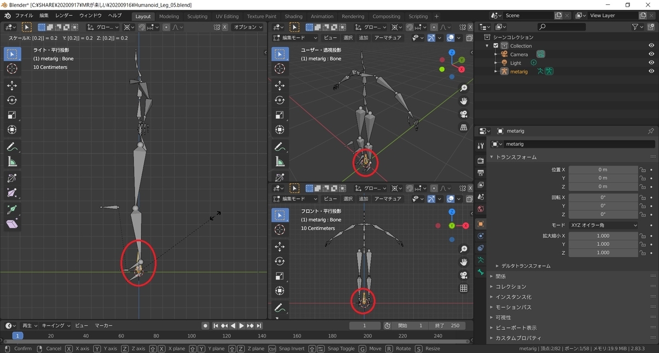Toggle X-axis mirror in right view header
Viewport: 659px width, 353px height.
[x=225, y=27]
